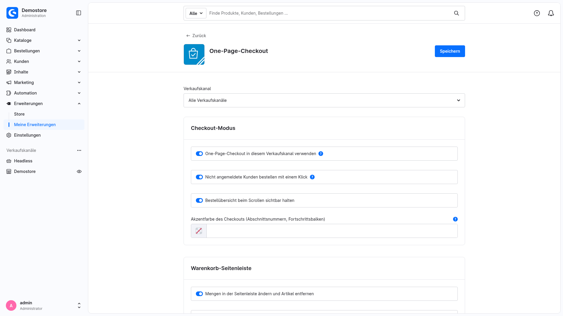Expand the Automation menu item
Viewport: 563px width, 316px height.
pos(44,93)
